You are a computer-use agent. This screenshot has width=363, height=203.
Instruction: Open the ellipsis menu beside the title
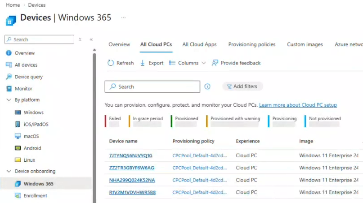pos(123,17)
